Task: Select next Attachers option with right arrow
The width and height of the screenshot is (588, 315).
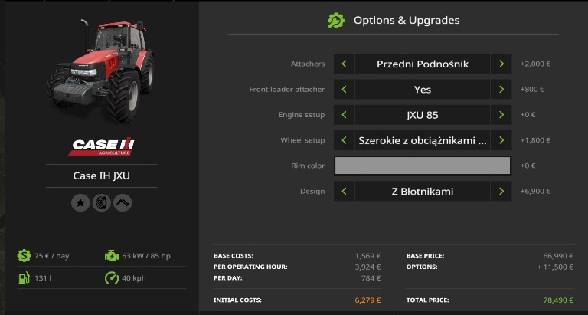Action: [x=501, y=64]
